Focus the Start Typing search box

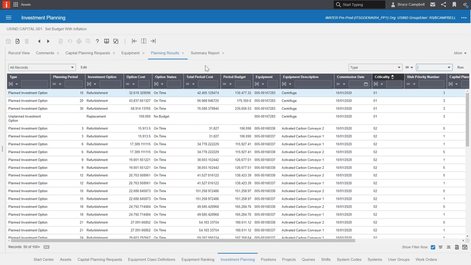[359, 4]
